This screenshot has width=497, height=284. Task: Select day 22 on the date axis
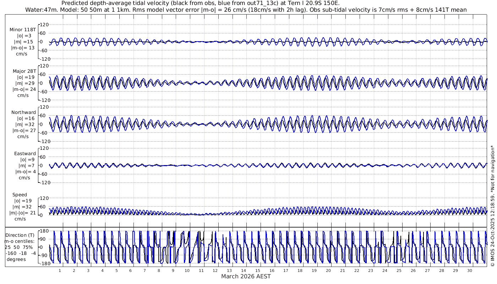(357, 271)
